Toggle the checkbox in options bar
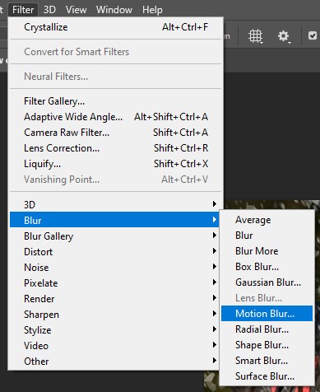 coord(313,35)
